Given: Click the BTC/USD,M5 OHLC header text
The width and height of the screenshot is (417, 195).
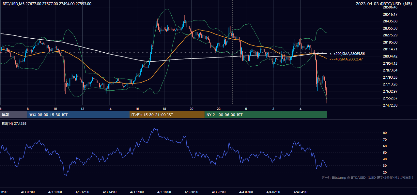Looking at the screenshot, I should click(x=47, y=4).
